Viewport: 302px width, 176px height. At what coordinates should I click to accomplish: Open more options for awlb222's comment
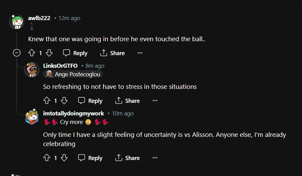(140, 53)
